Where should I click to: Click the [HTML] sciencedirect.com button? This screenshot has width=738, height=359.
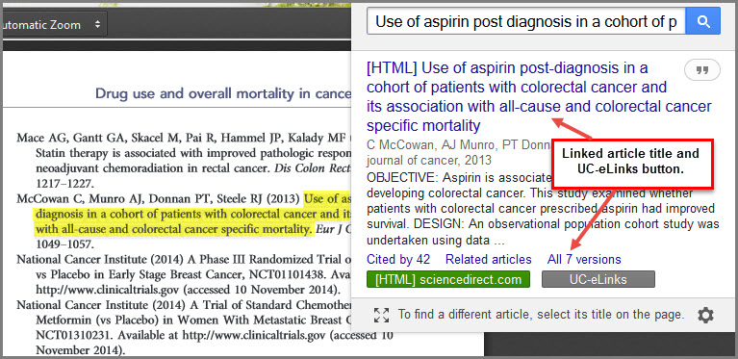click(448, 279)
